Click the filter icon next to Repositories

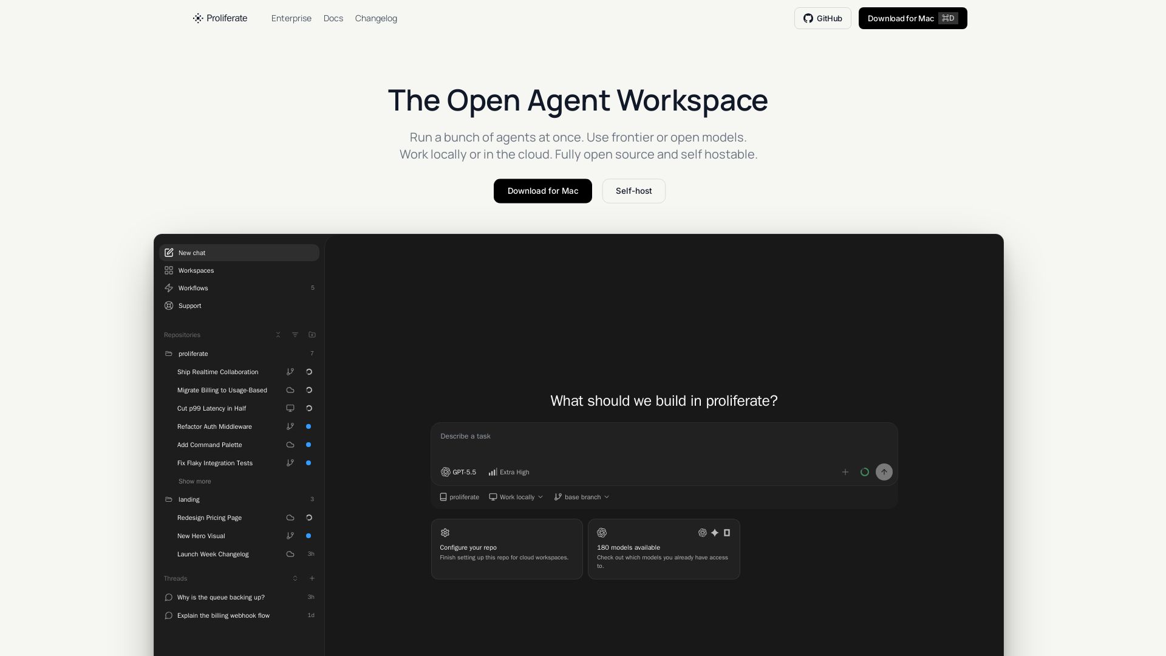[x=295, y=335]
